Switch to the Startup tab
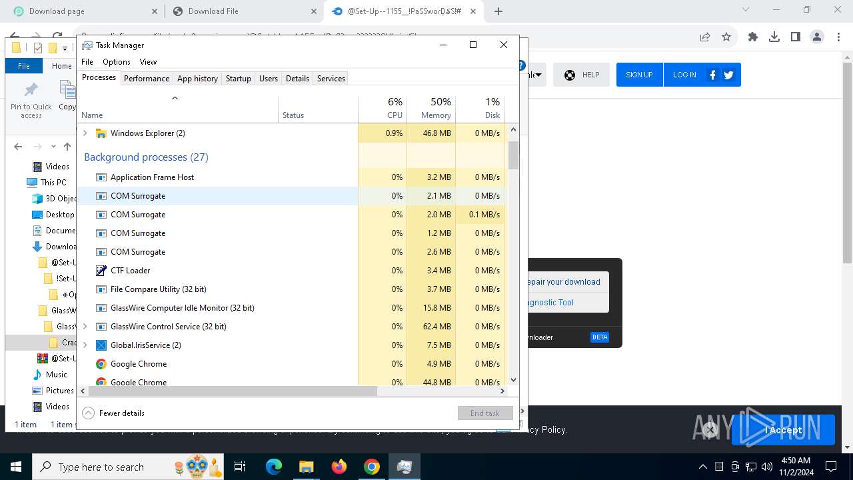853x480 pixels. point(238,79)
